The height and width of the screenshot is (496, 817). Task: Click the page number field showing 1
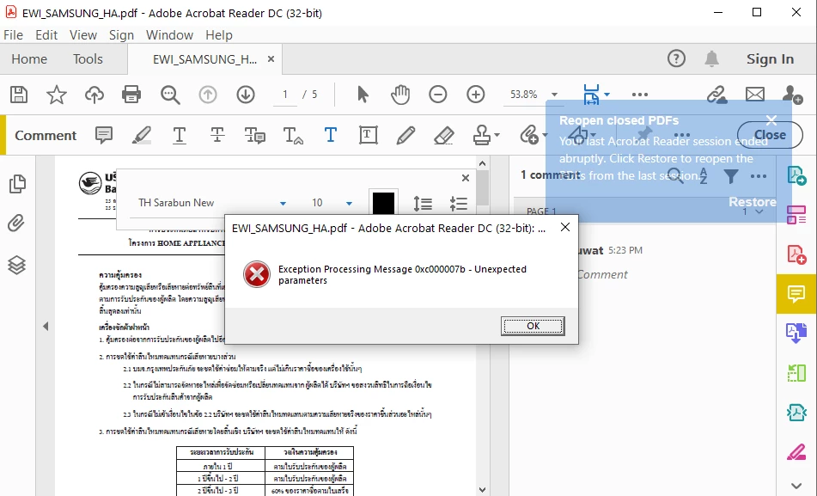point(285,95)
